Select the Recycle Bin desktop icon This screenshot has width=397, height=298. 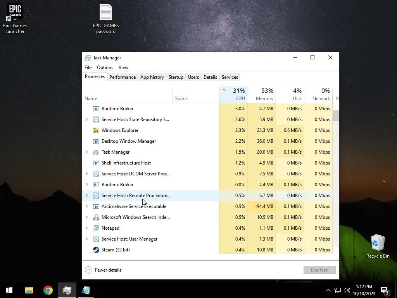click(378, 246)
